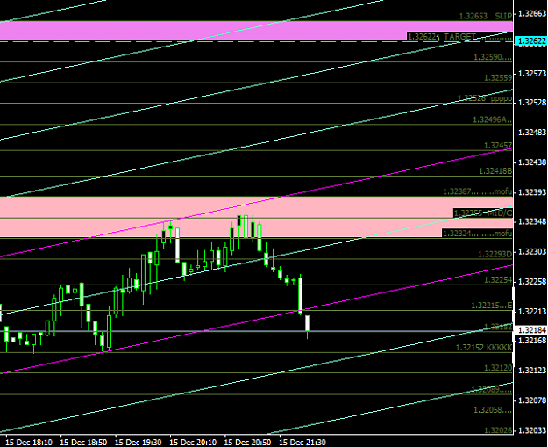Select the '1.32496A..' level label
This screenshot has height=447, width=548.
493,119
